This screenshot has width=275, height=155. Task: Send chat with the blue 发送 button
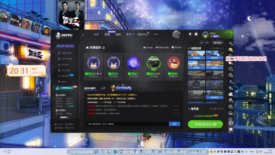point(175,124)
